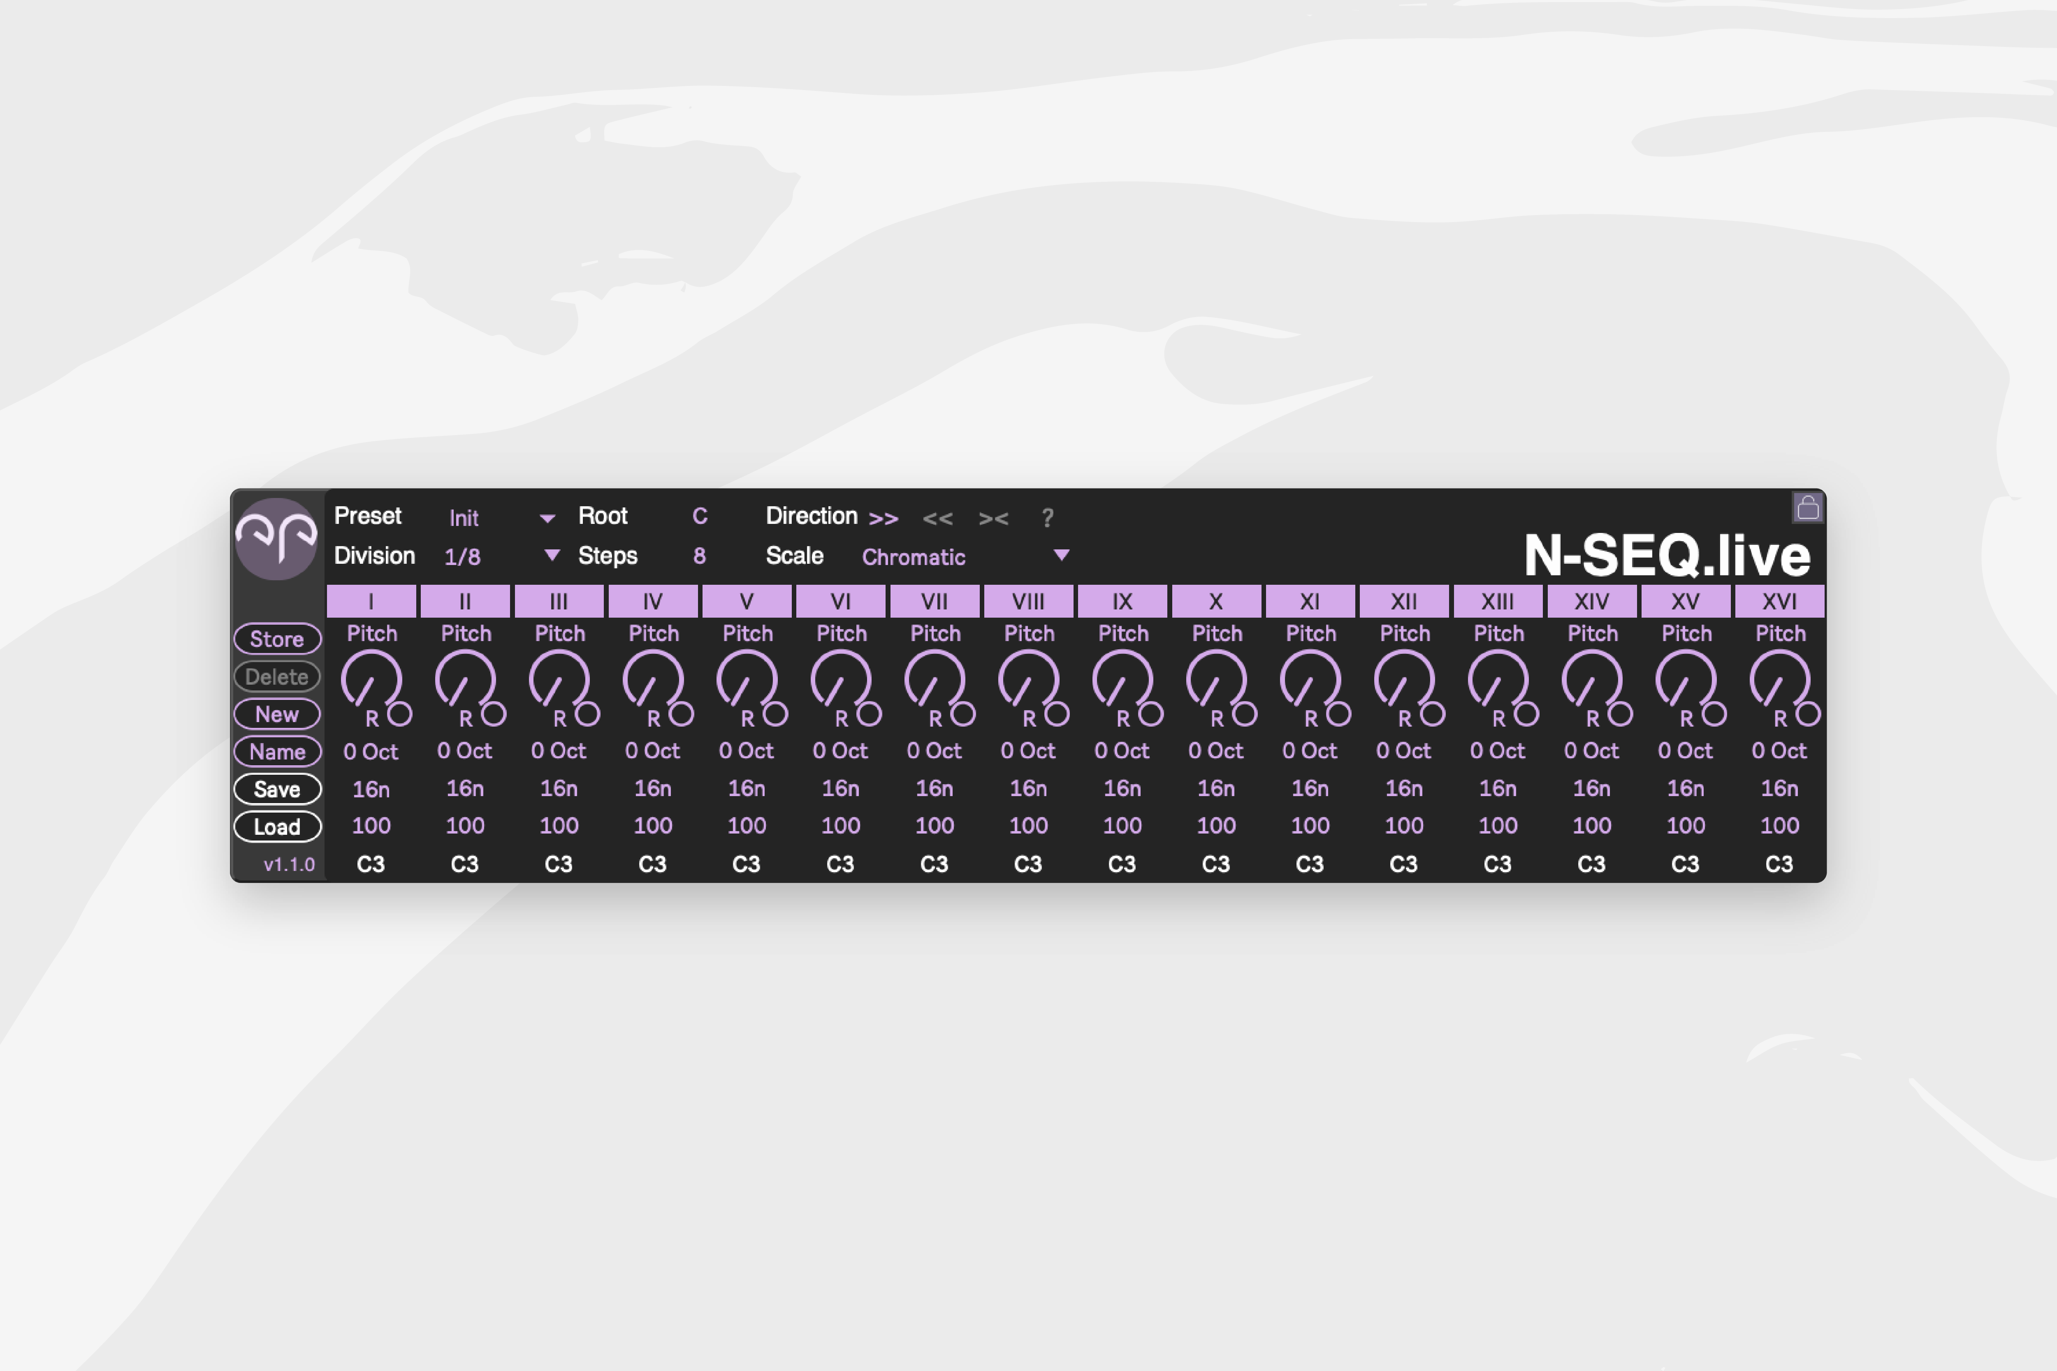Click the C3 note readout of step IV
2057x1371 pixels.
(652, 864)
